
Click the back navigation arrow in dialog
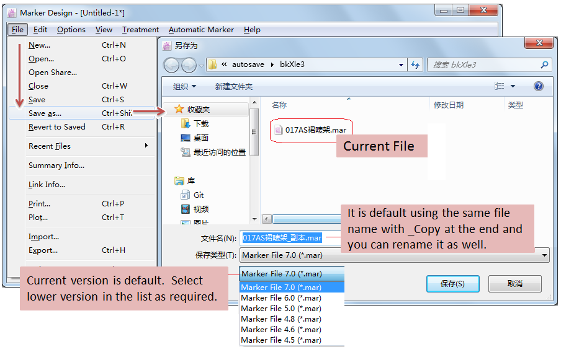click(172, 65)
